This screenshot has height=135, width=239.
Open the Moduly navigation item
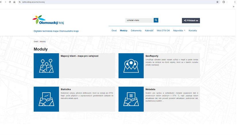[124, 31]
